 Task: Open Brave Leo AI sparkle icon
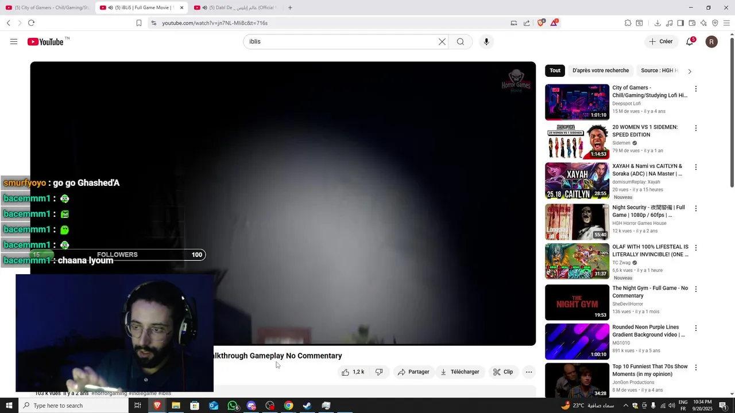tap(703, 23)
